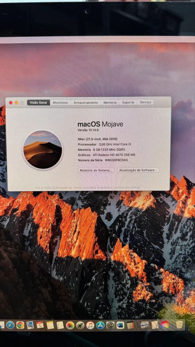Open the App Store from the Dock
The height and width of the screenshot is (347, 195).
[100, 325]
